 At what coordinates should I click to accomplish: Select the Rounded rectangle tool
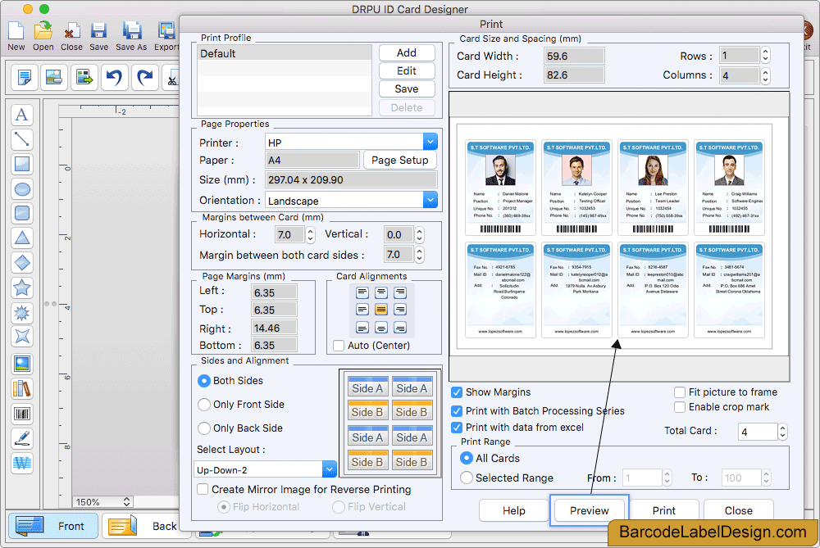tap(22, 213)
